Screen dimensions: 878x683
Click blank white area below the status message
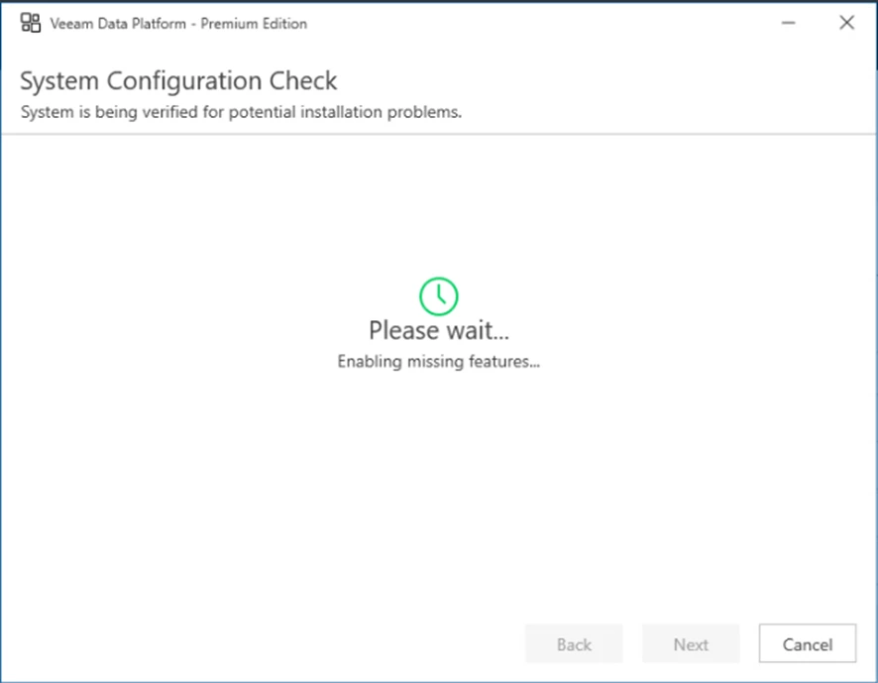[439, 476]
